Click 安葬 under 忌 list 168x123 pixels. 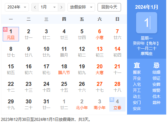pyautogui.click(x=157, y=84)
